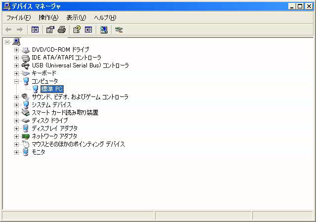Screen dimensions: 316x222
Task: Select サウンド、ビデオ、およびゲーム コントローラ label
Action: point(80,97)
